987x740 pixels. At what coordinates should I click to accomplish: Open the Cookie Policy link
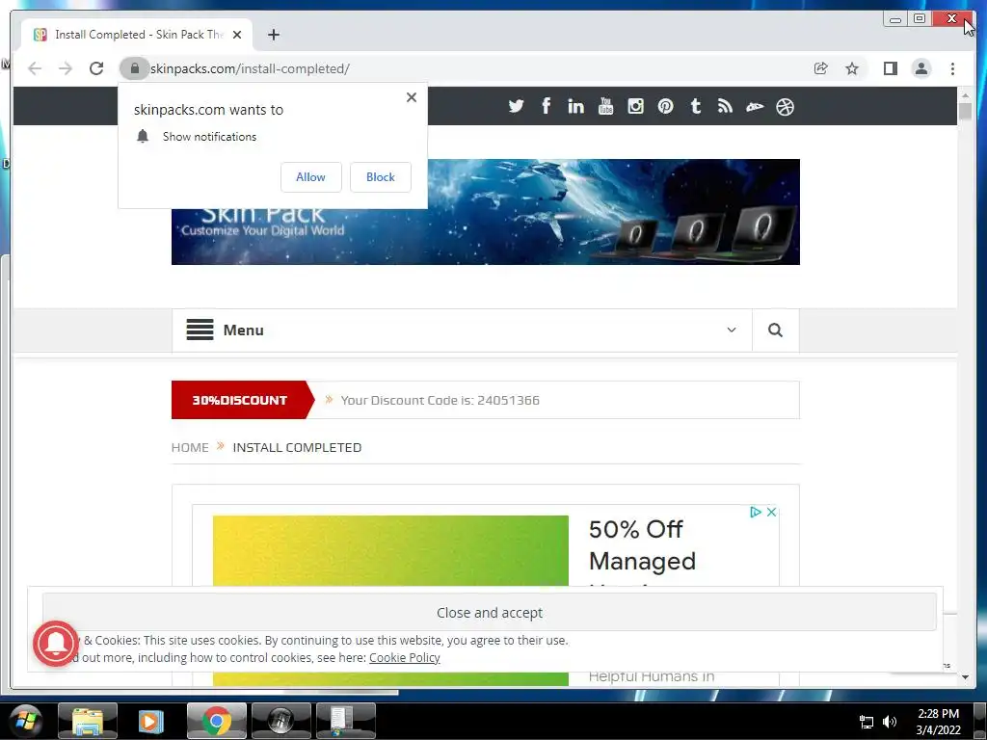[x=404, y=657]
